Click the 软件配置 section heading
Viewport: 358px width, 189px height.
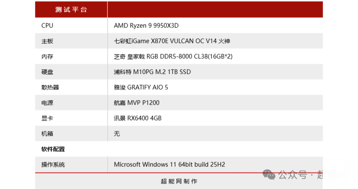pos(53,149)
